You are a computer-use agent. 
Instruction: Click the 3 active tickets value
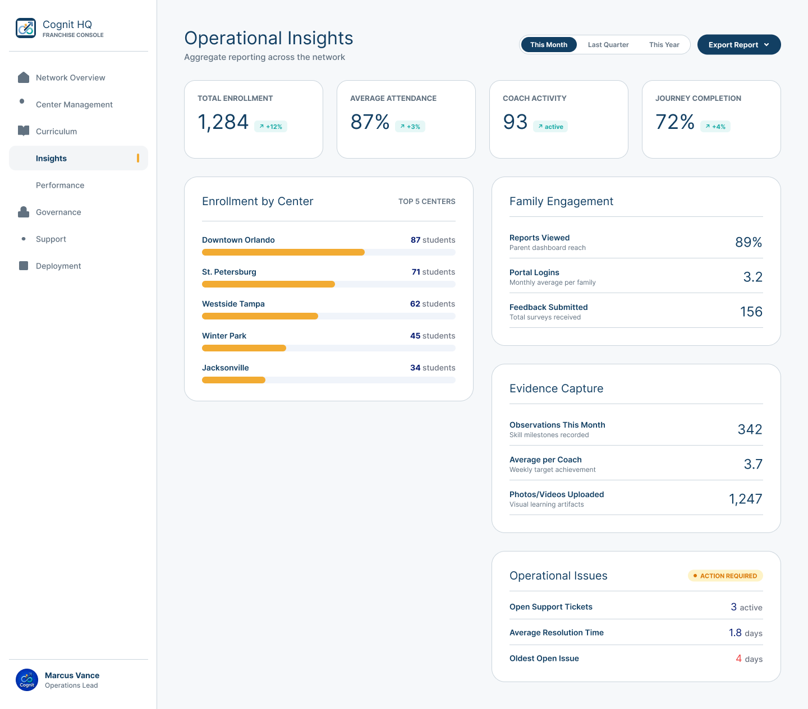(x=747, y=607)
